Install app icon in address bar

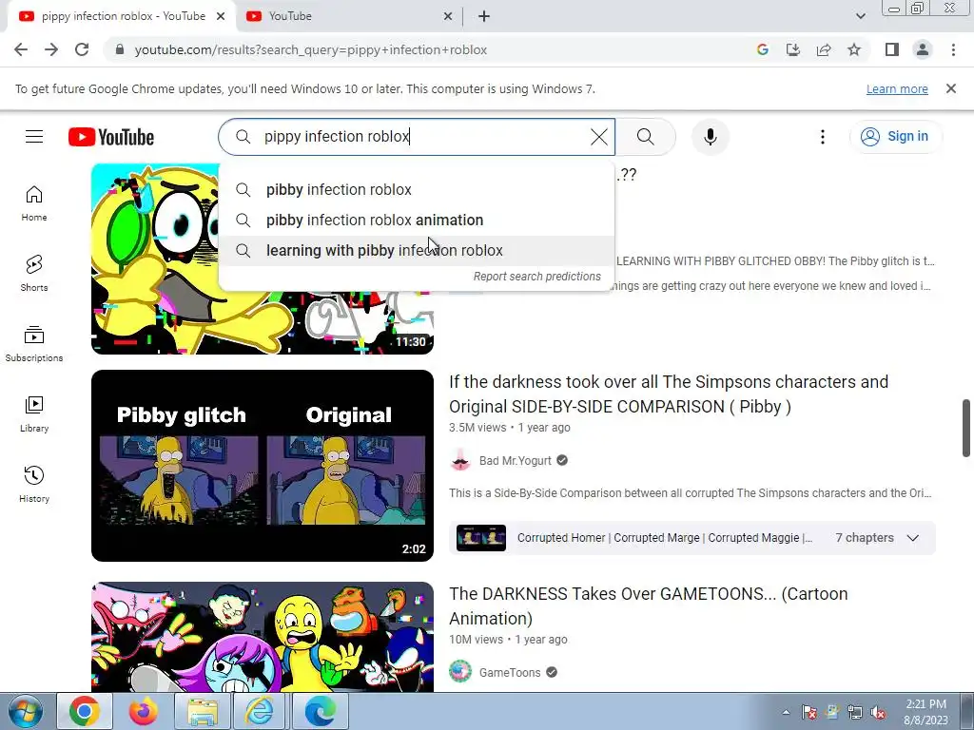point(793,49)
